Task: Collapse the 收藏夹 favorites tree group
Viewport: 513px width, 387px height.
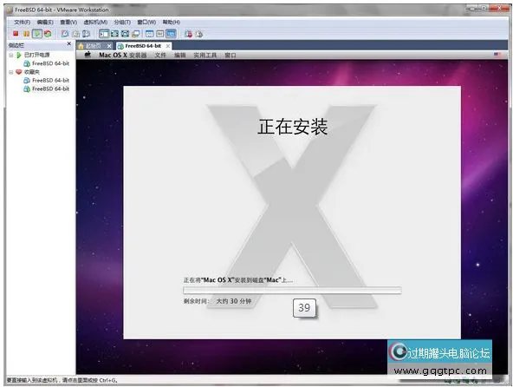Action: click(x=11, y=72)
